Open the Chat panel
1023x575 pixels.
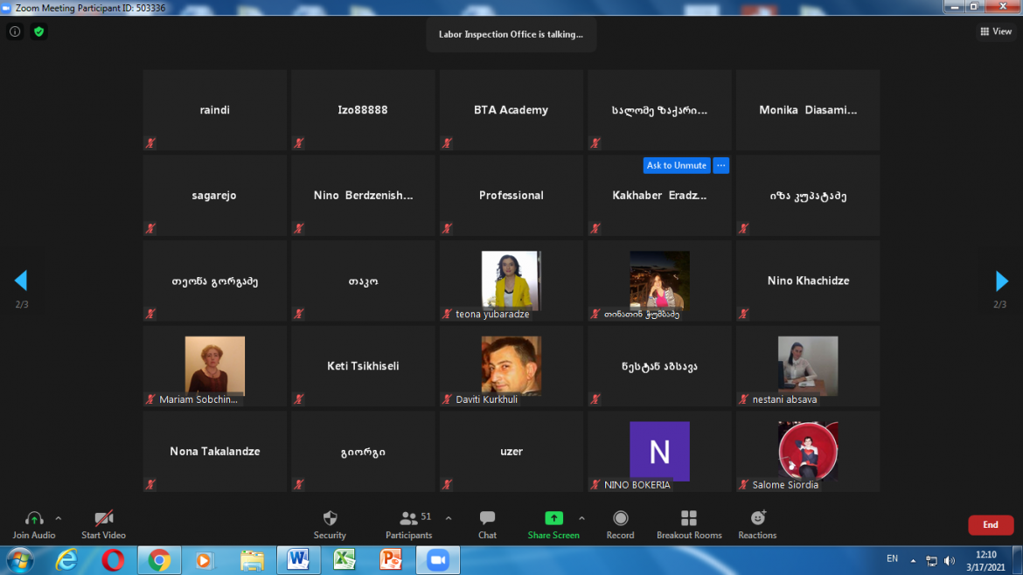pyautogui.click(x=487, y=518)
